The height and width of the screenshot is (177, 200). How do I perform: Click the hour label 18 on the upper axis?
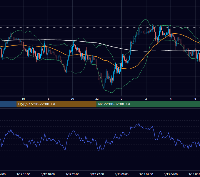[x=48, y=99]
